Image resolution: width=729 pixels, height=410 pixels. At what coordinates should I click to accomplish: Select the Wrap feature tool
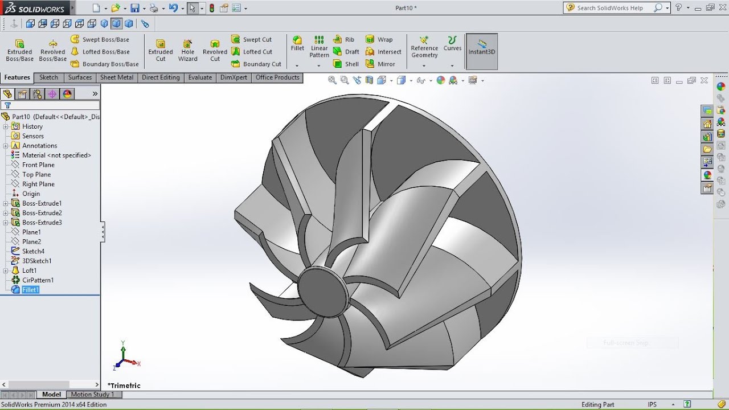[379, 39]
